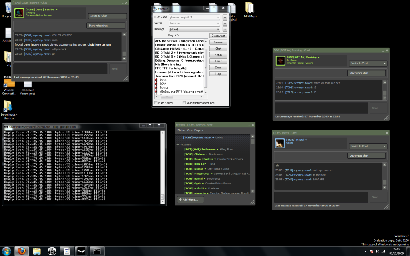Open the View menu in Friends window
Viewport: 410px width, 256px height.
[189, 130]
